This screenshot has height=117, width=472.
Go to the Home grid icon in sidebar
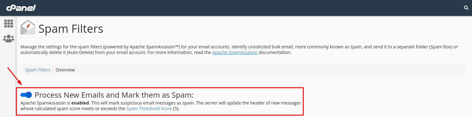(x=8, y=23)
